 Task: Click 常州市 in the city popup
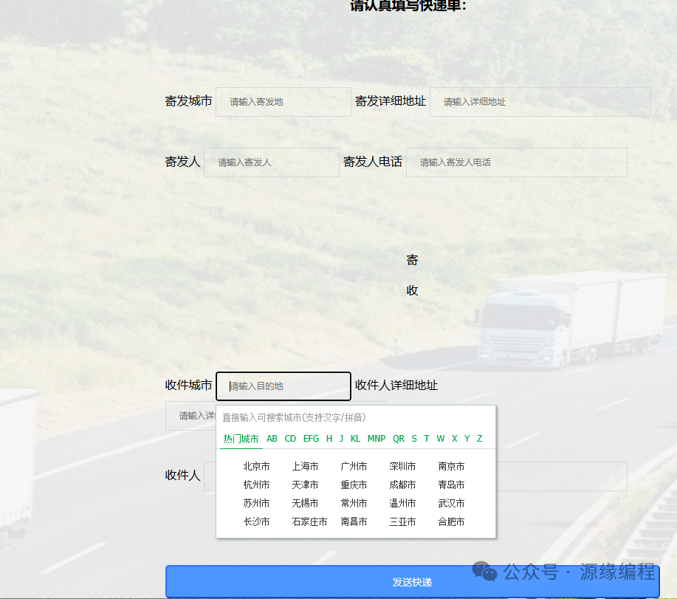tap(354, 503)
